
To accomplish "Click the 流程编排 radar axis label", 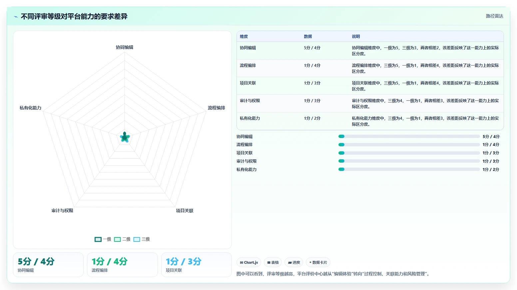I will click(x=217, y=108).
